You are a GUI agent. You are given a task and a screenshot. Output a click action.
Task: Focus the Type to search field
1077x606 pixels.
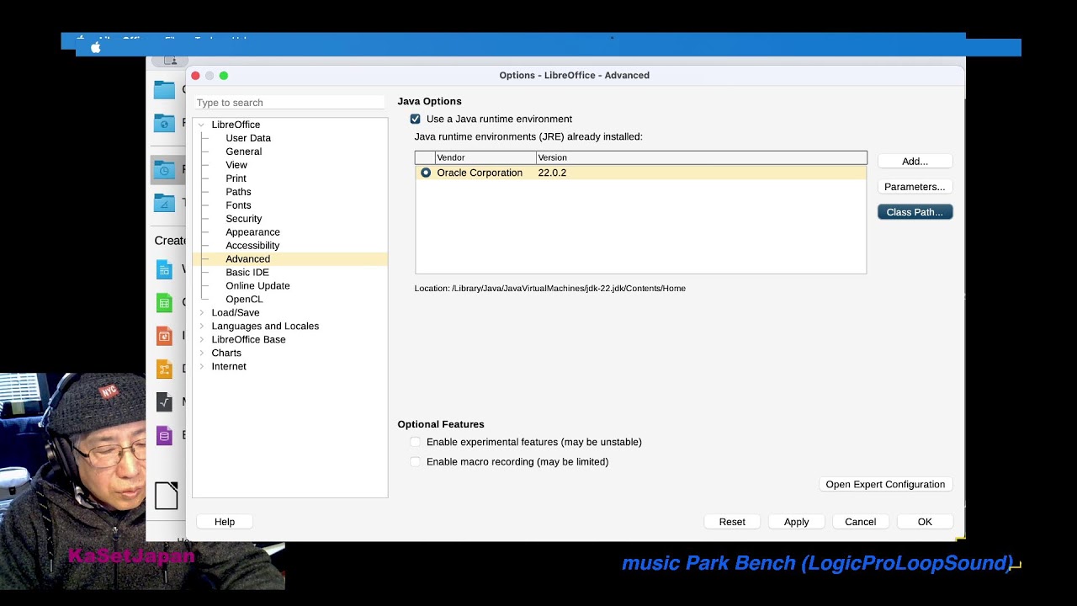coord(289,103)
